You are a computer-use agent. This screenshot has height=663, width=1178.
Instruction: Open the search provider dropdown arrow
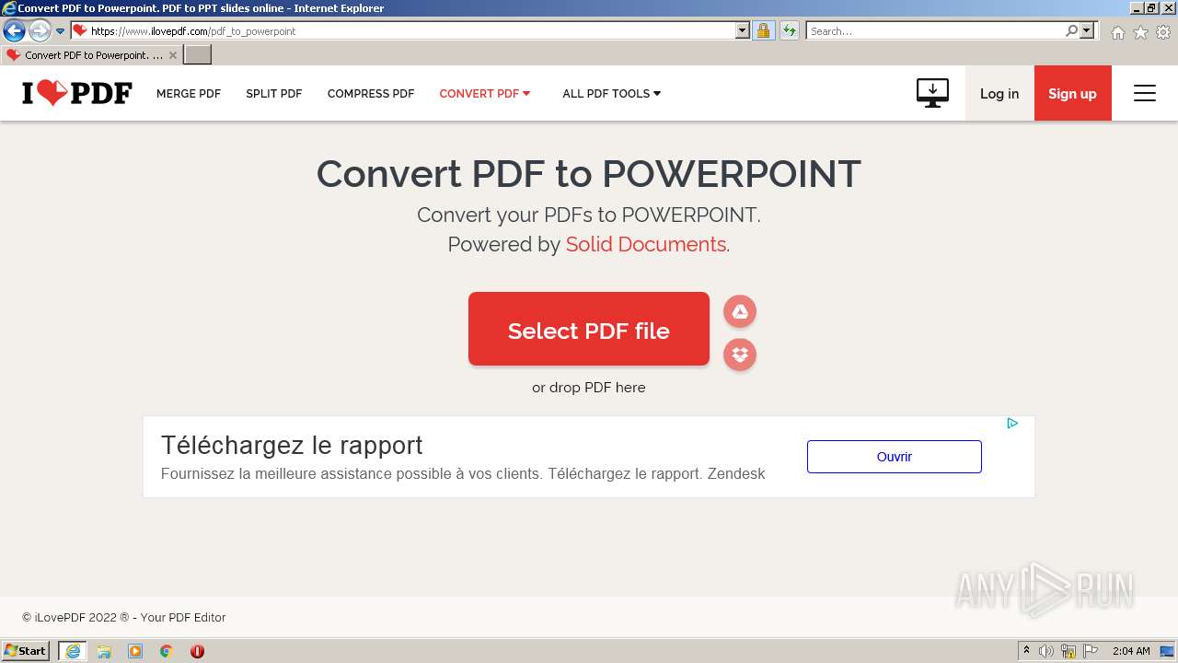point(1087,30)
